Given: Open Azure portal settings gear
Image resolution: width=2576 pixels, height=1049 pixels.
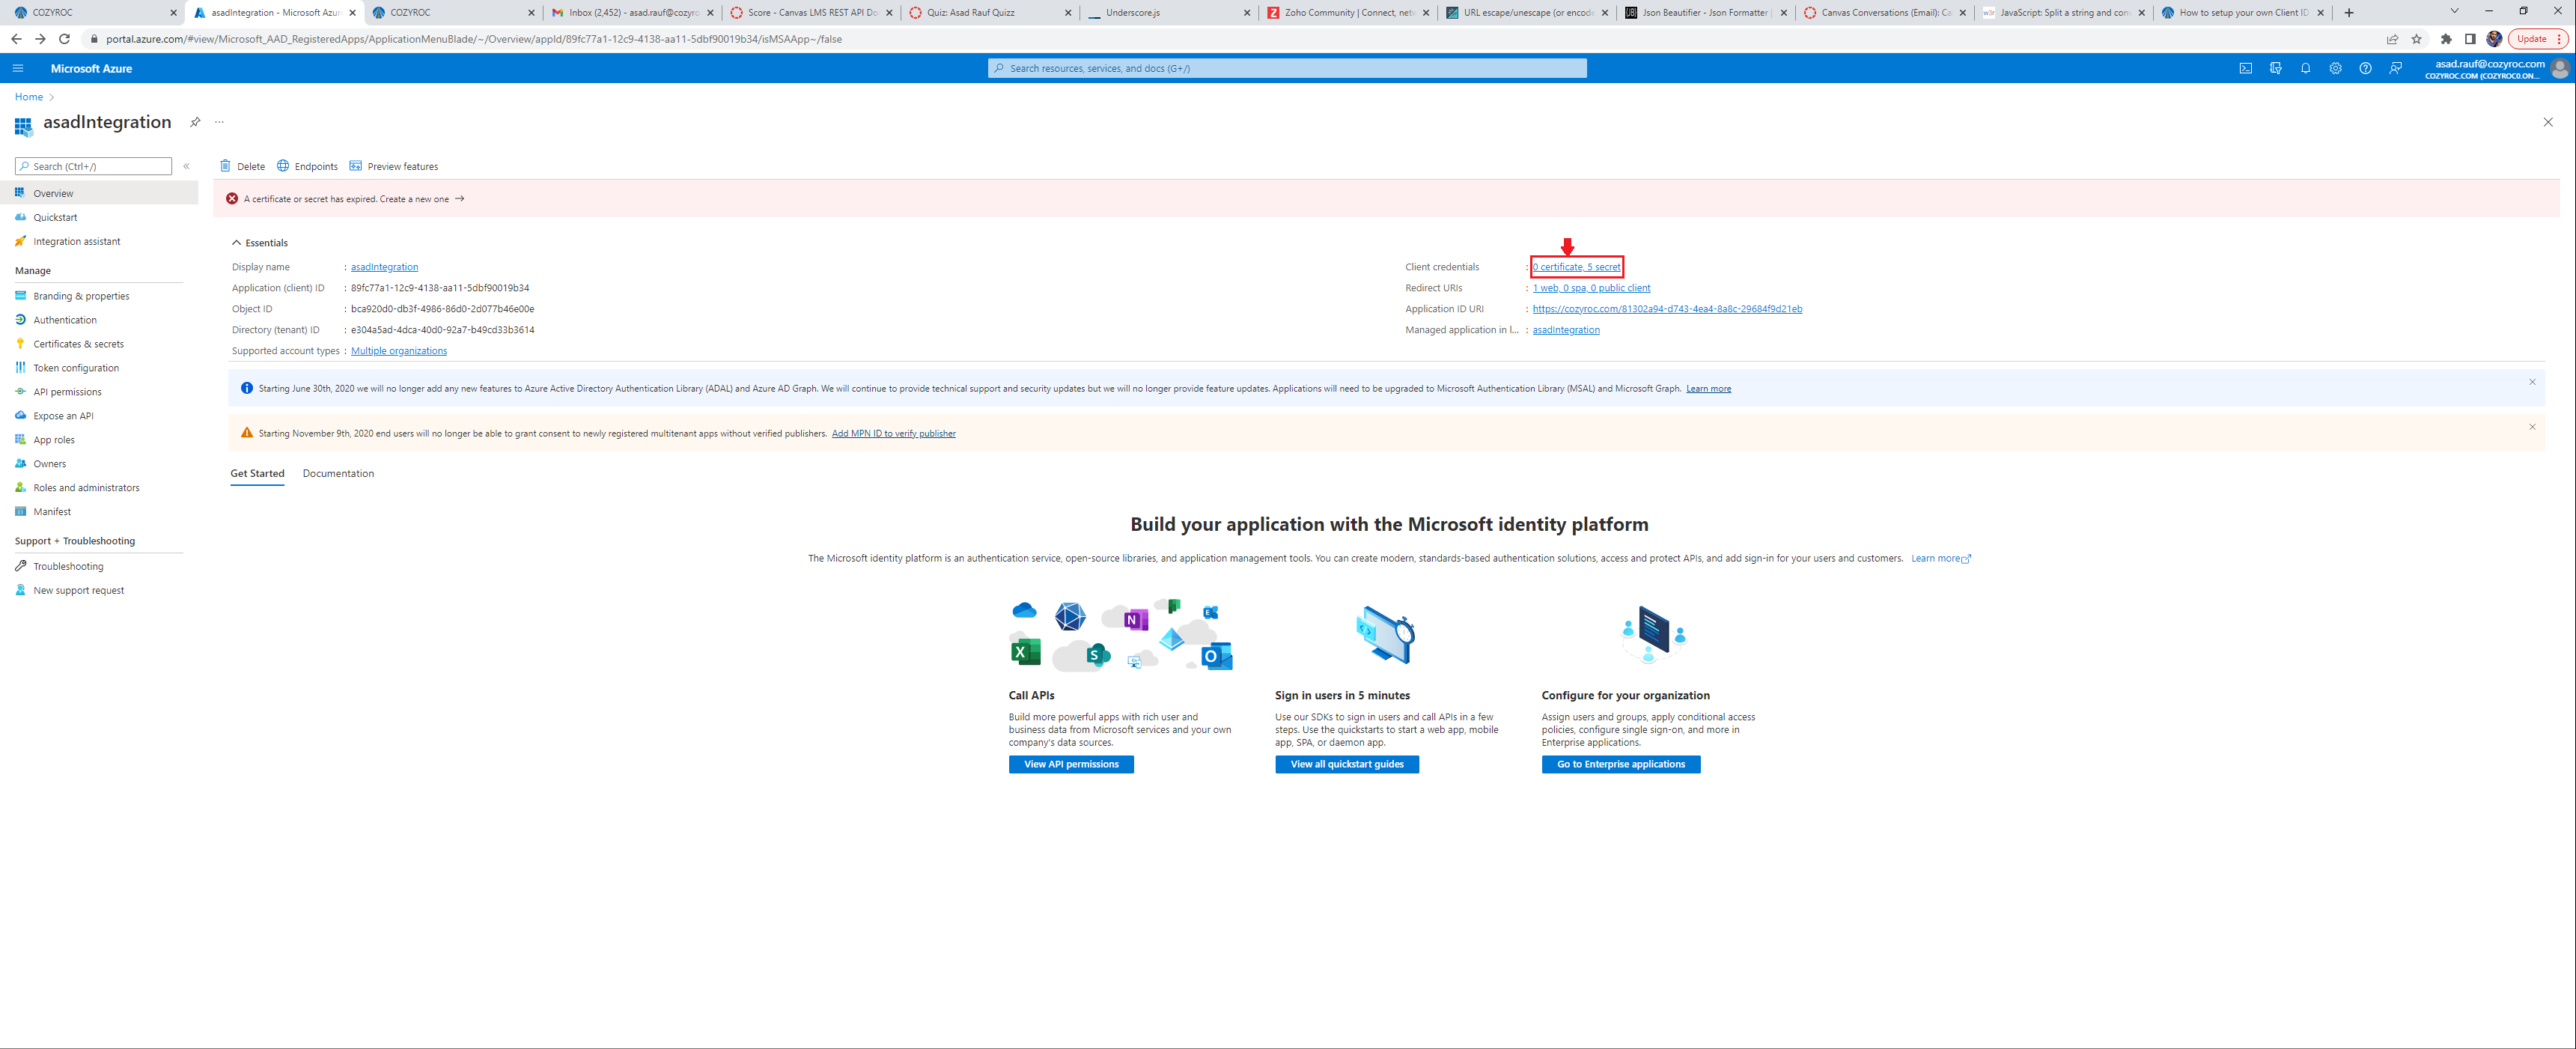Looking at the screenshot, I should pos(2335,68).
